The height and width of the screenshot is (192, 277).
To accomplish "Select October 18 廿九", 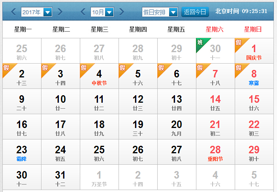I will pos(99,127).
